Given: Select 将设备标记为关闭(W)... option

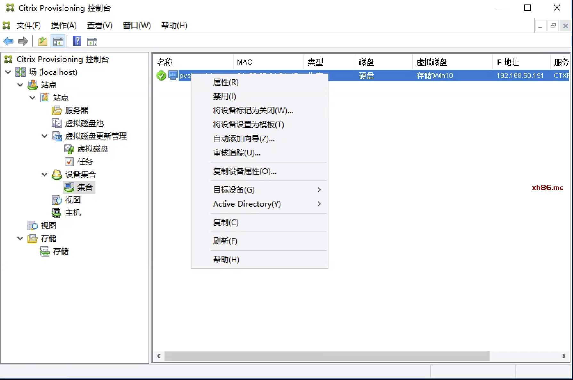Looking at the screenshot, I should click(x=259, y=110).
